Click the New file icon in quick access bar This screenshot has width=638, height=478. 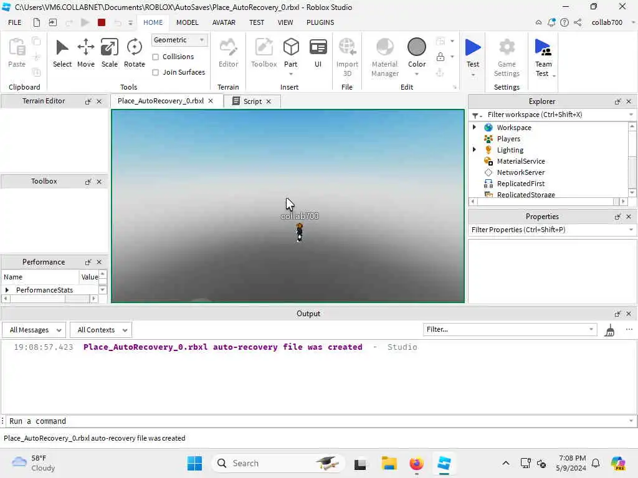(37, 22)
